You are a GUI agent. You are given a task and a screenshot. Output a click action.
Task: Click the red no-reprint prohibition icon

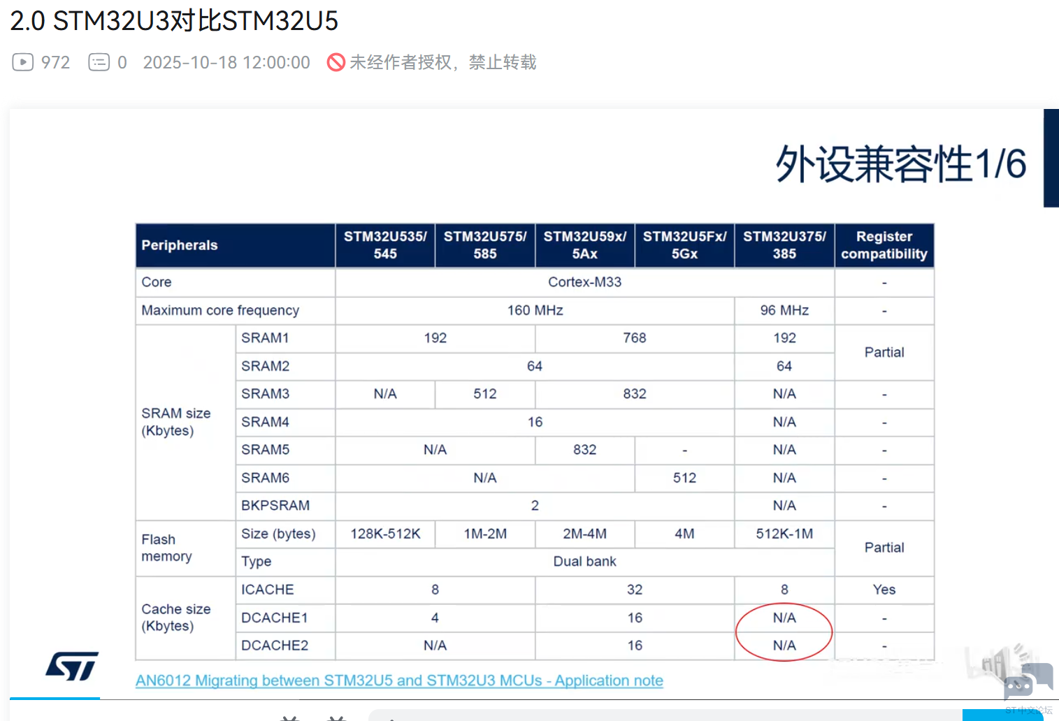336,62
